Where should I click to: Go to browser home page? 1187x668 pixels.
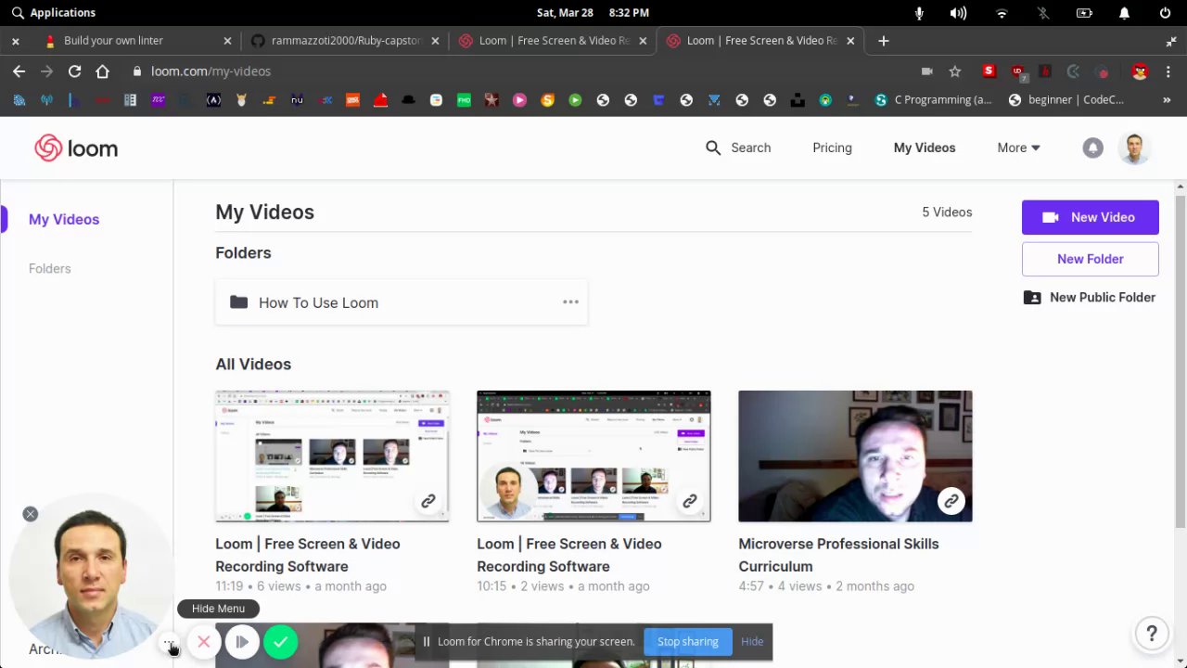(x=102, y=71)
